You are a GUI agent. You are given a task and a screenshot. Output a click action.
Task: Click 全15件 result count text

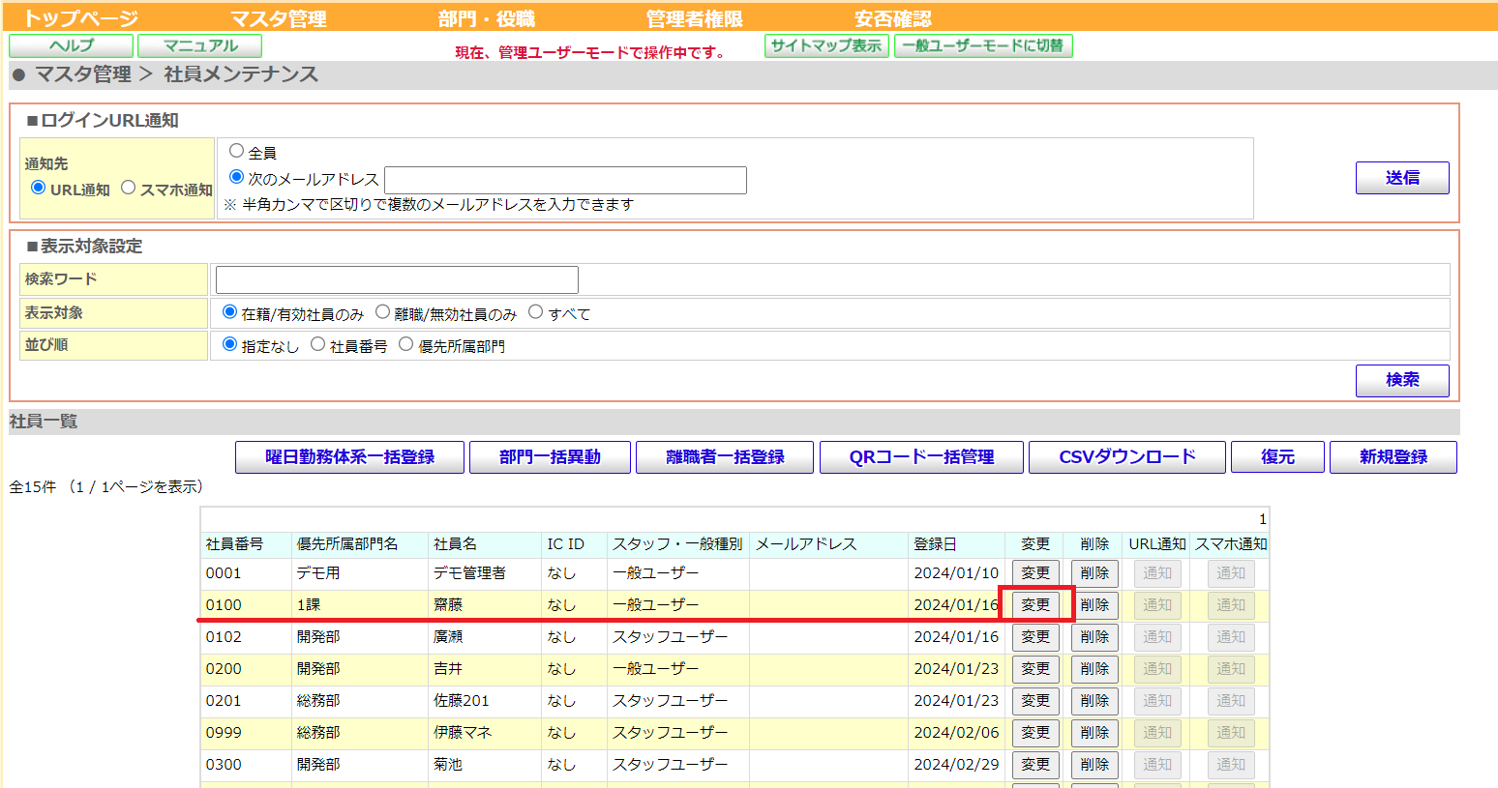(x=32, y=487)
